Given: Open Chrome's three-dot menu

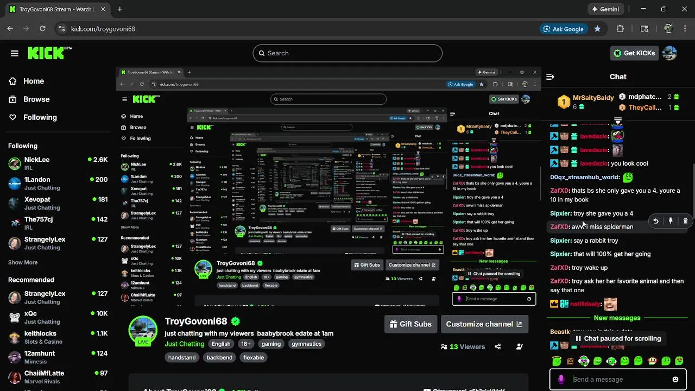Looking at the screenshot, I should (685, 29).
